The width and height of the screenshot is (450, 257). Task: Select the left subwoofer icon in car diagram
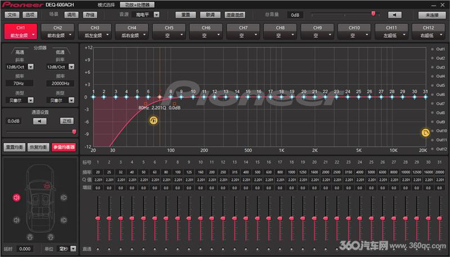(x=30, y=237)
